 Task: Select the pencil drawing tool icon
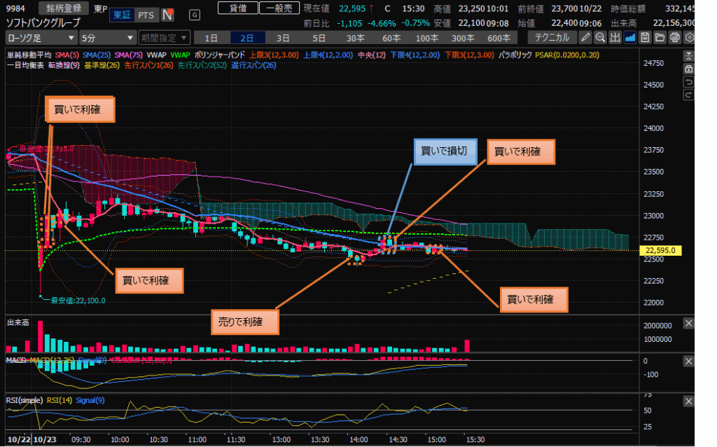click(x=585, y=38)
